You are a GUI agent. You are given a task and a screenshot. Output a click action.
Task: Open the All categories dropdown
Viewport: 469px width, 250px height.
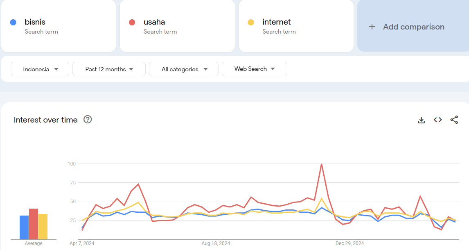(184, 69)
